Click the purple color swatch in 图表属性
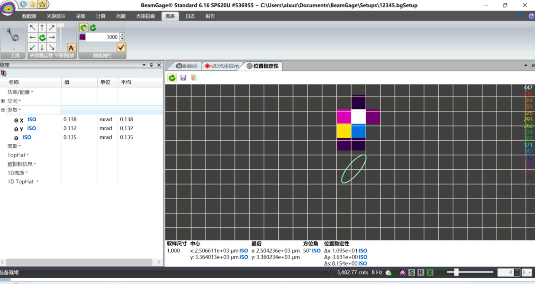 tap(82, 37)
